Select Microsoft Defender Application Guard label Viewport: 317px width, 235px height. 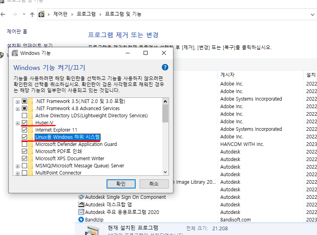(x=76, y=144)
